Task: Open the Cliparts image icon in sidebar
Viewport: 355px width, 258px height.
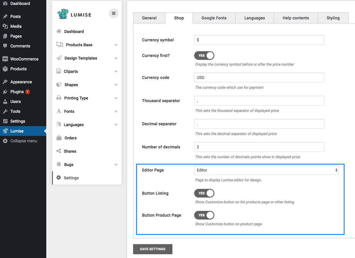Action: pyautogui.click(x=59, y=71)
